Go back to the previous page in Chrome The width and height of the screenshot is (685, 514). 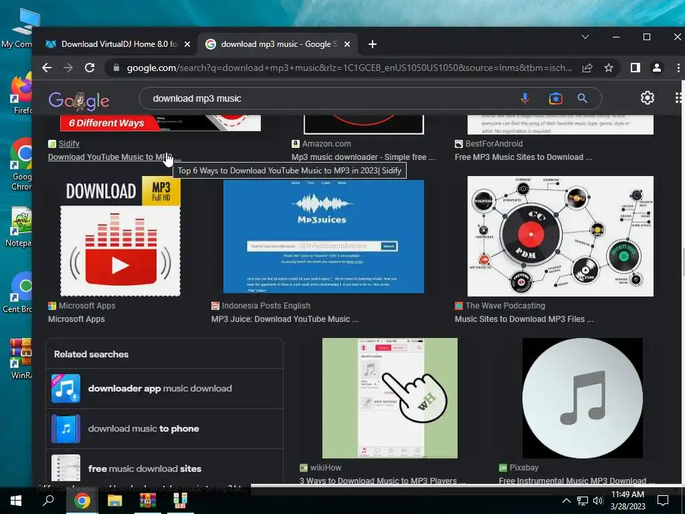pos(47,68)
